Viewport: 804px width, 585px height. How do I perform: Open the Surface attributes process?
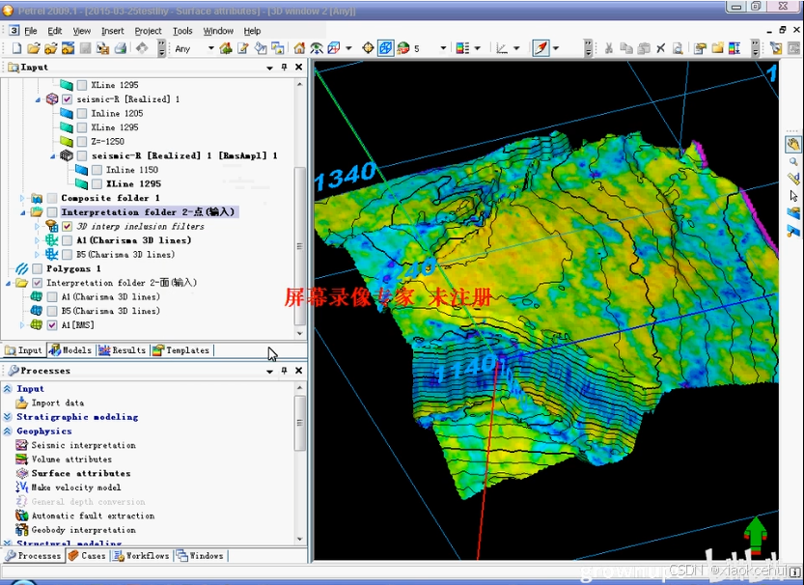click(80, 474)
